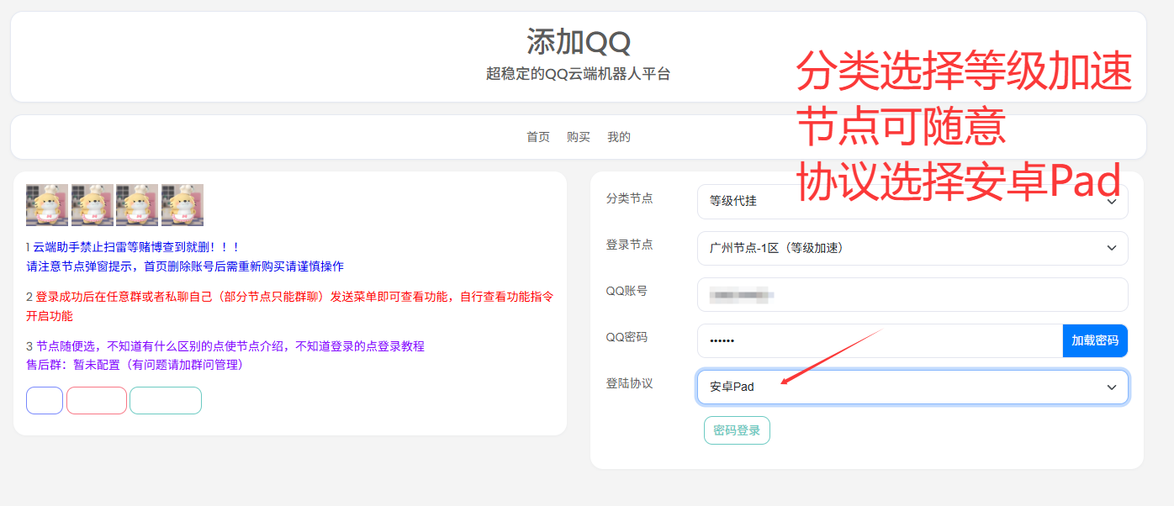Click the fourth chef mascot thumbnail
The width and height of the screenshot is (1174, 506).
pyautogui.click(x=182, y=205)
